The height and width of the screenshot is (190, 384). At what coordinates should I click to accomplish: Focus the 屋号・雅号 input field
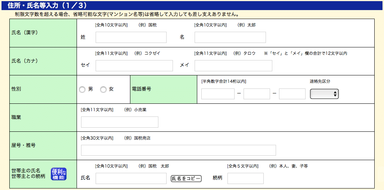tap(178, 150)
